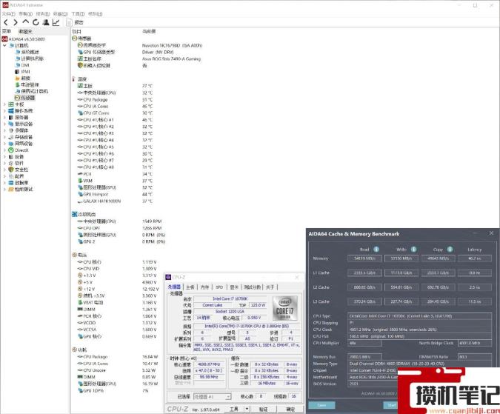Screen dimensions: 500x414
Task: Click the 确定 button in CPU-Z
Action: coord(290,409)
